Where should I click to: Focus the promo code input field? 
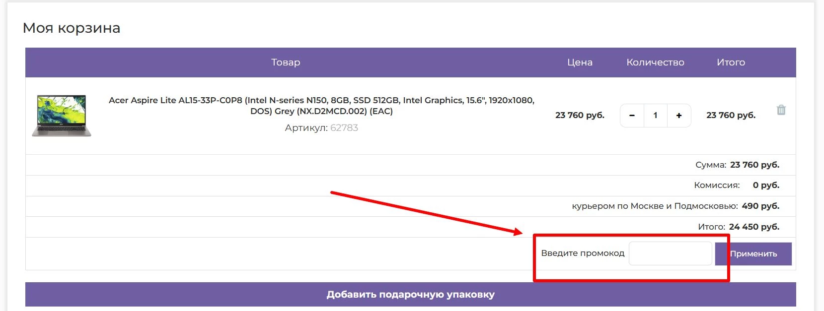(671, 253)
